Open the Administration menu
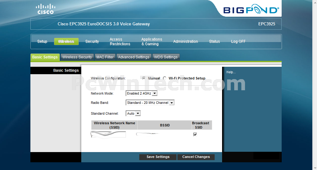This screenshot has height=170, width=317. coord(185,41)
